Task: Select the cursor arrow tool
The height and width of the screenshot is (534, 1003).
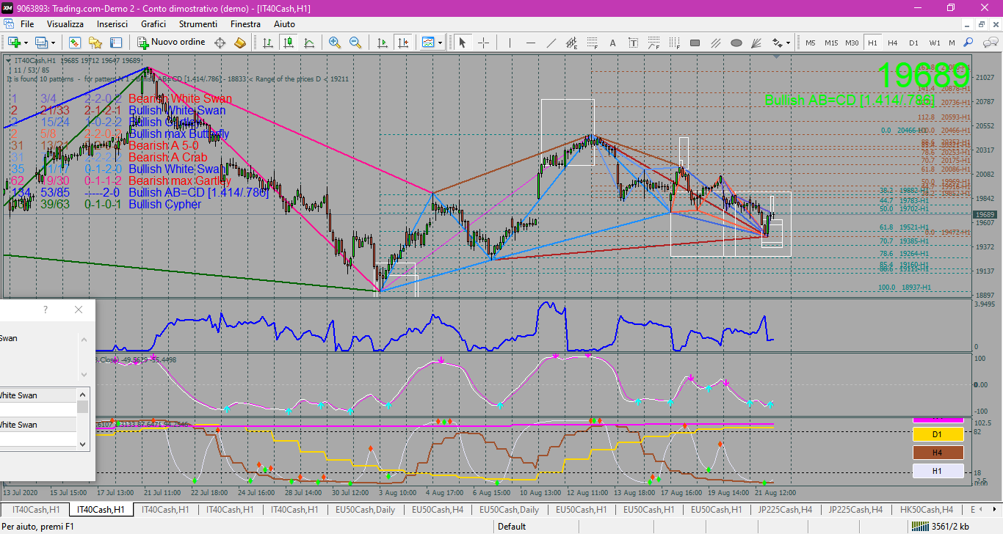Action: [x=463, y=43]
